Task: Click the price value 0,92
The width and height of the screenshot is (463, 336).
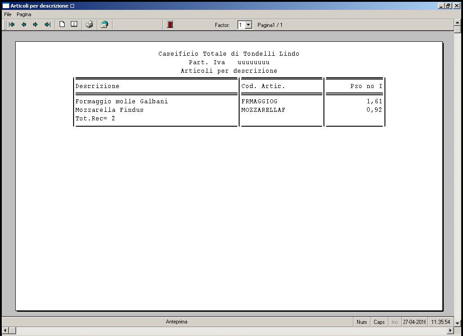Action: (x=375, y=110)
